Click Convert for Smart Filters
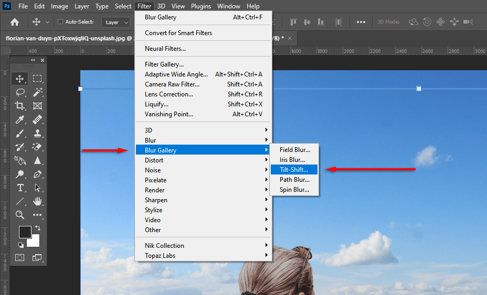487x295 pixels. [178, 33]
